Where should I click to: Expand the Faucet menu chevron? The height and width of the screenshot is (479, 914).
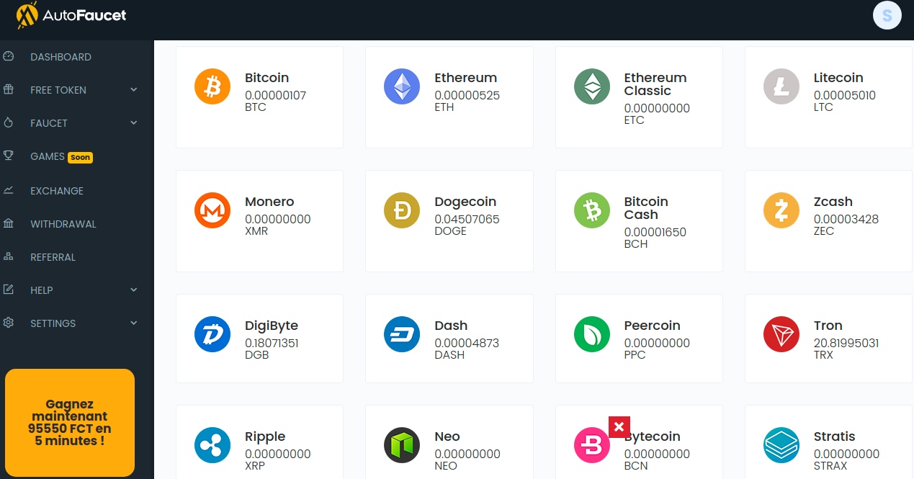(x=133, y=123)
